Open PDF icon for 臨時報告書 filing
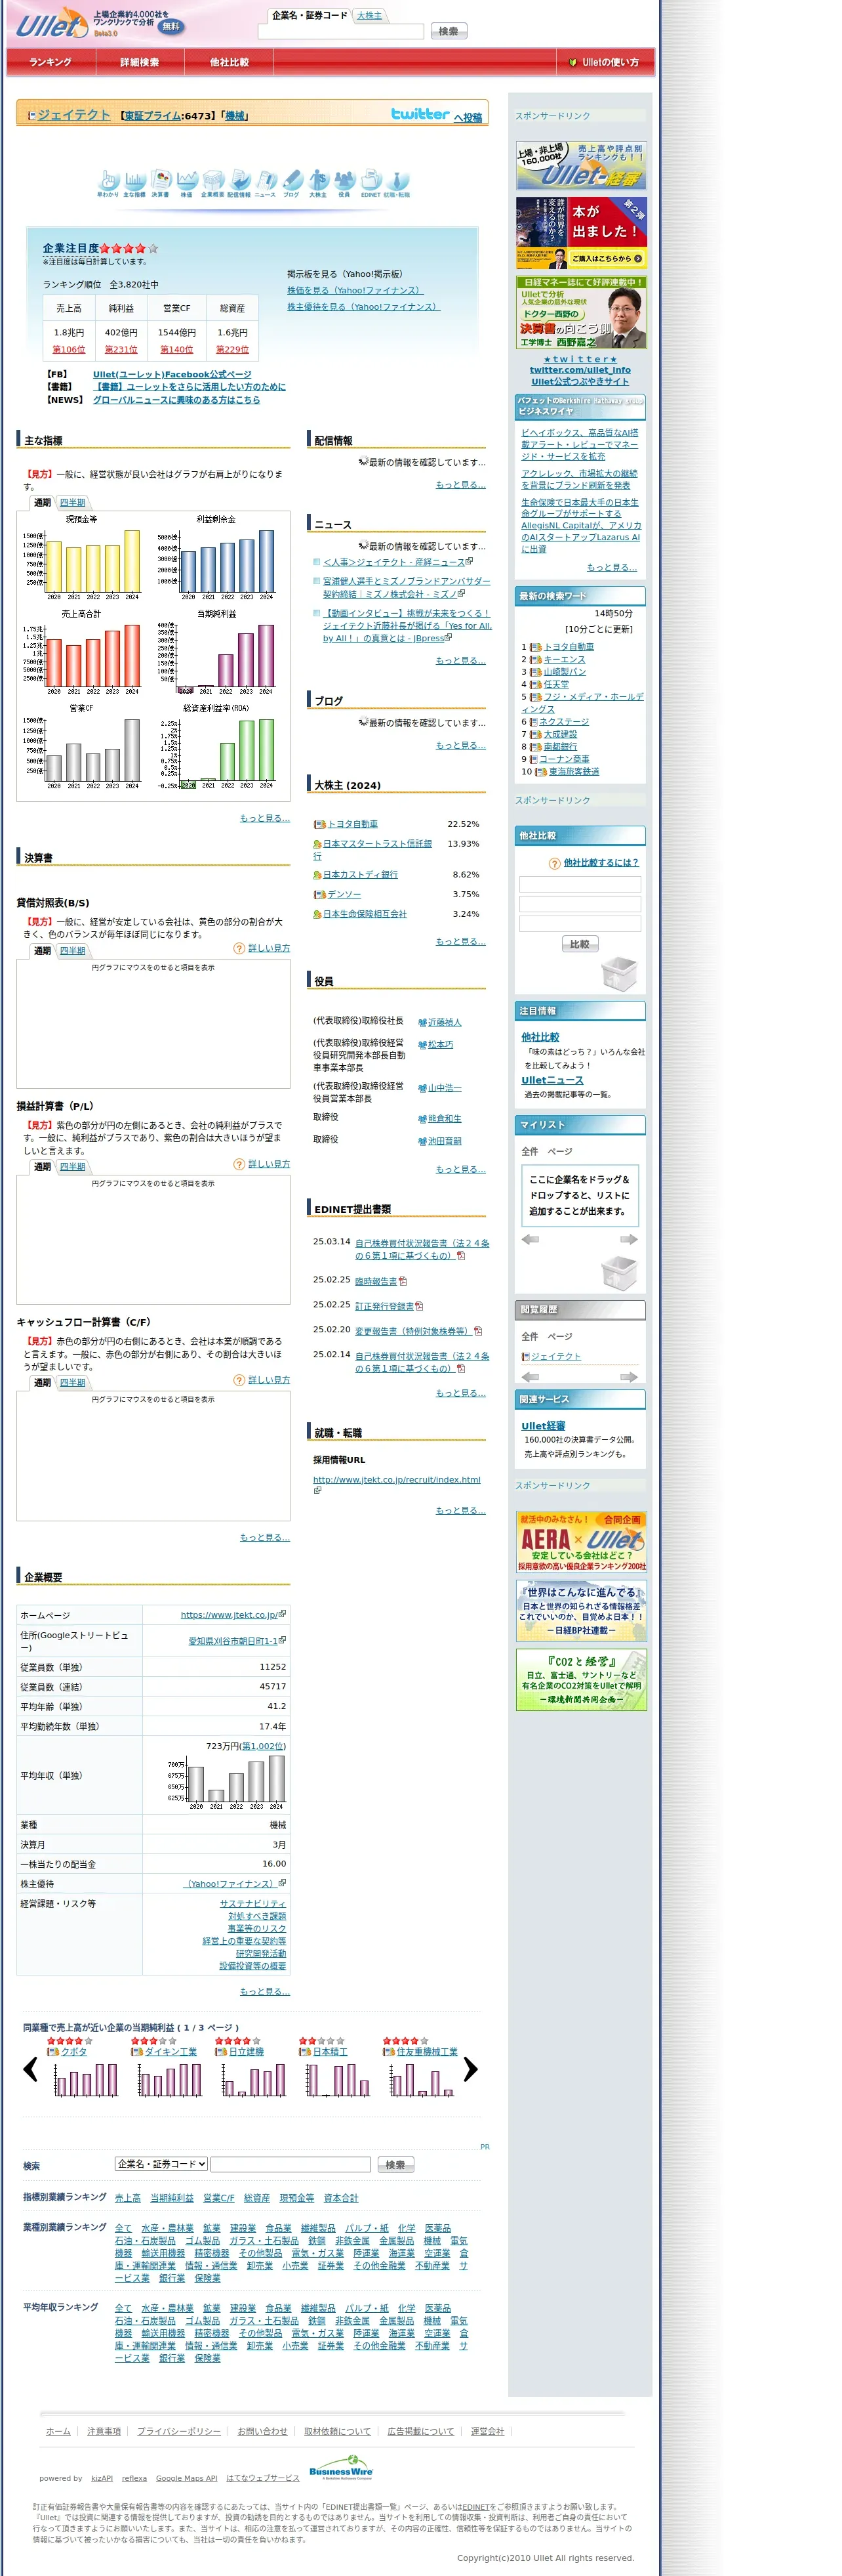 click(403, 1280)
